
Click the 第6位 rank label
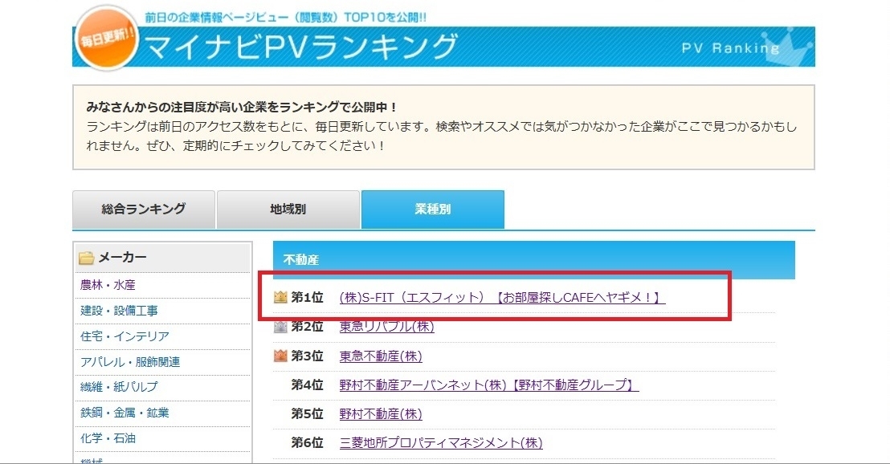pos(307,443)
